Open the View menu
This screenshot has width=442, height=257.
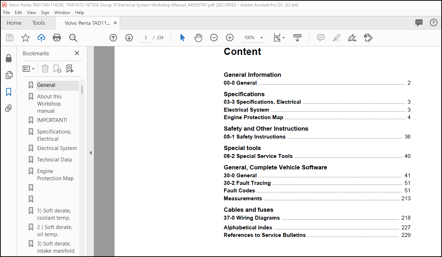pyautogui.click(x=31, y=12)
